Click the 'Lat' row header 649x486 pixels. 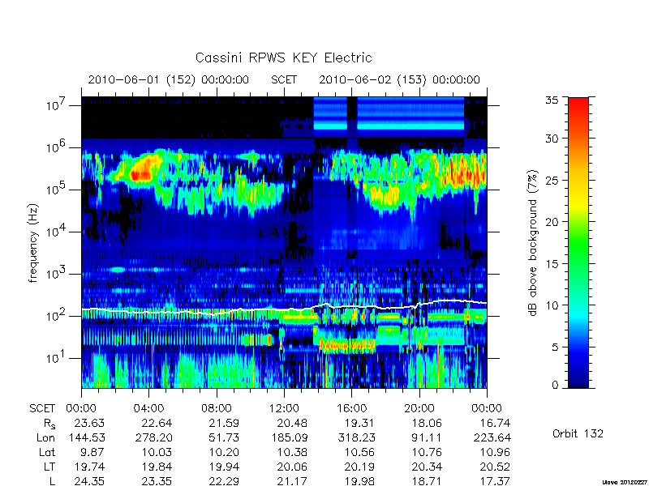pyautogui.click(x=47, y=452)
